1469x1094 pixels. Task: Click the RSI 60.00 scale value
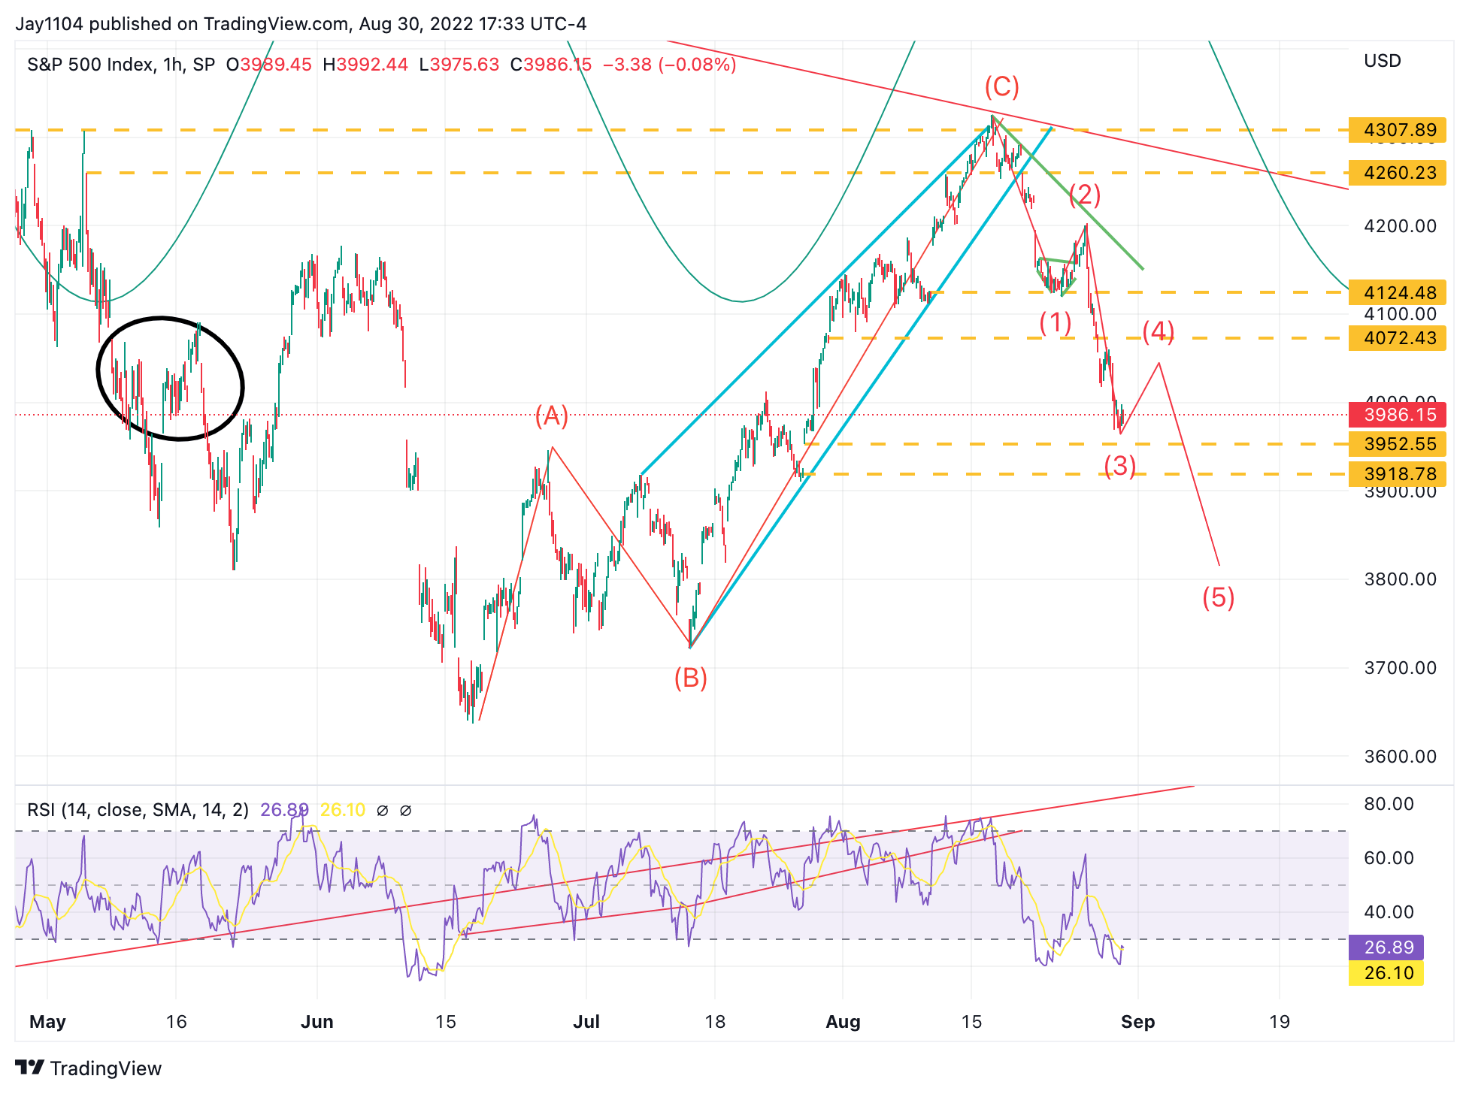tap(1389, 858)
